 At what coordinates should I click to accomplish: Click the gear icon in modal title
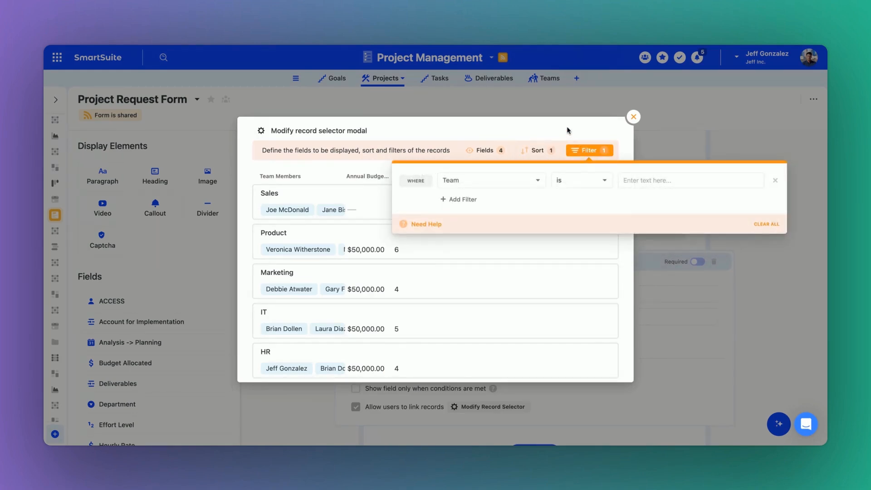point(261,131)
